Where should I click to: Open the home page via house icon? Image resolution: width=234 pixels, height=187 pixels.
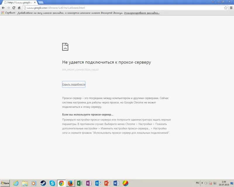[19, 8]
